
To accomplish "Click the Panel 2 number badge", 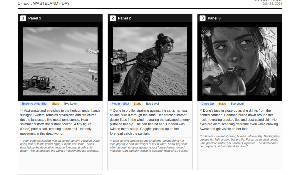I will point(113,18).
